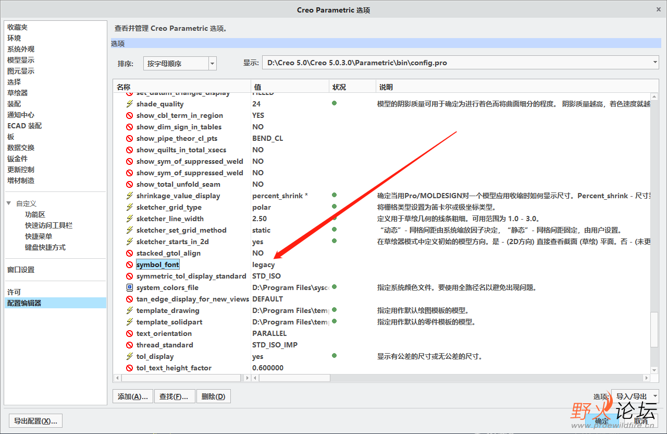Select the lightning icon for sketcher_set_grid_method
Image resolution: width=667 pixels, height=434 pixels.
tap(130, 230)
